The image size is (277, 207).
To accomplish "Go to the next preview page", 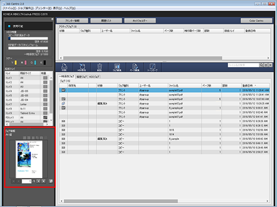I will 39,181.
